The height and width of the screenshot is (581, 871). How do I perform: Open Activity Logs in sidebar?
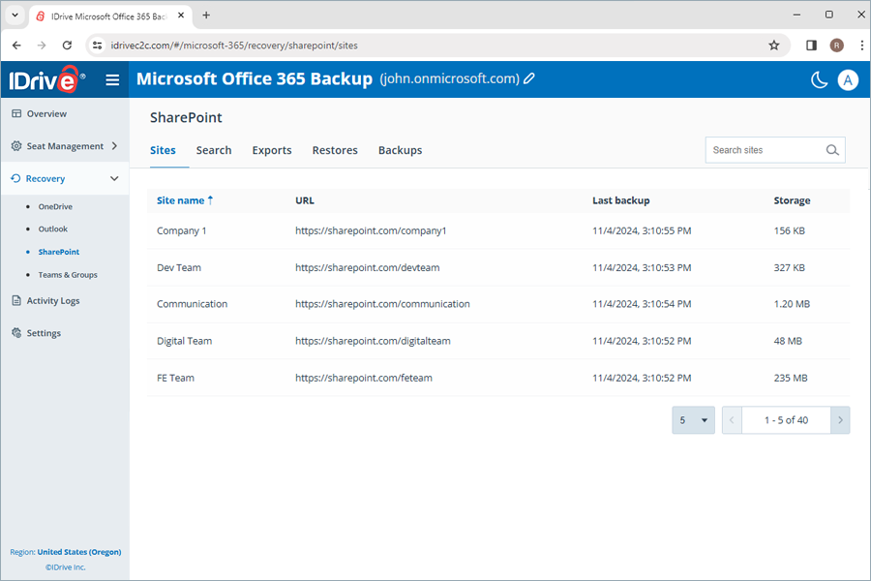point(53,301)
